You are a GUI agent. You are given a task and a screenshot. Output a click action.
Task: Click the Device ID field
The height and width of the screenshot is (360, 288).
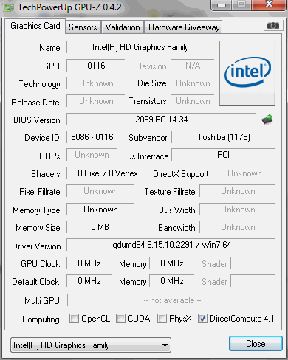click(x=92, y=137)
